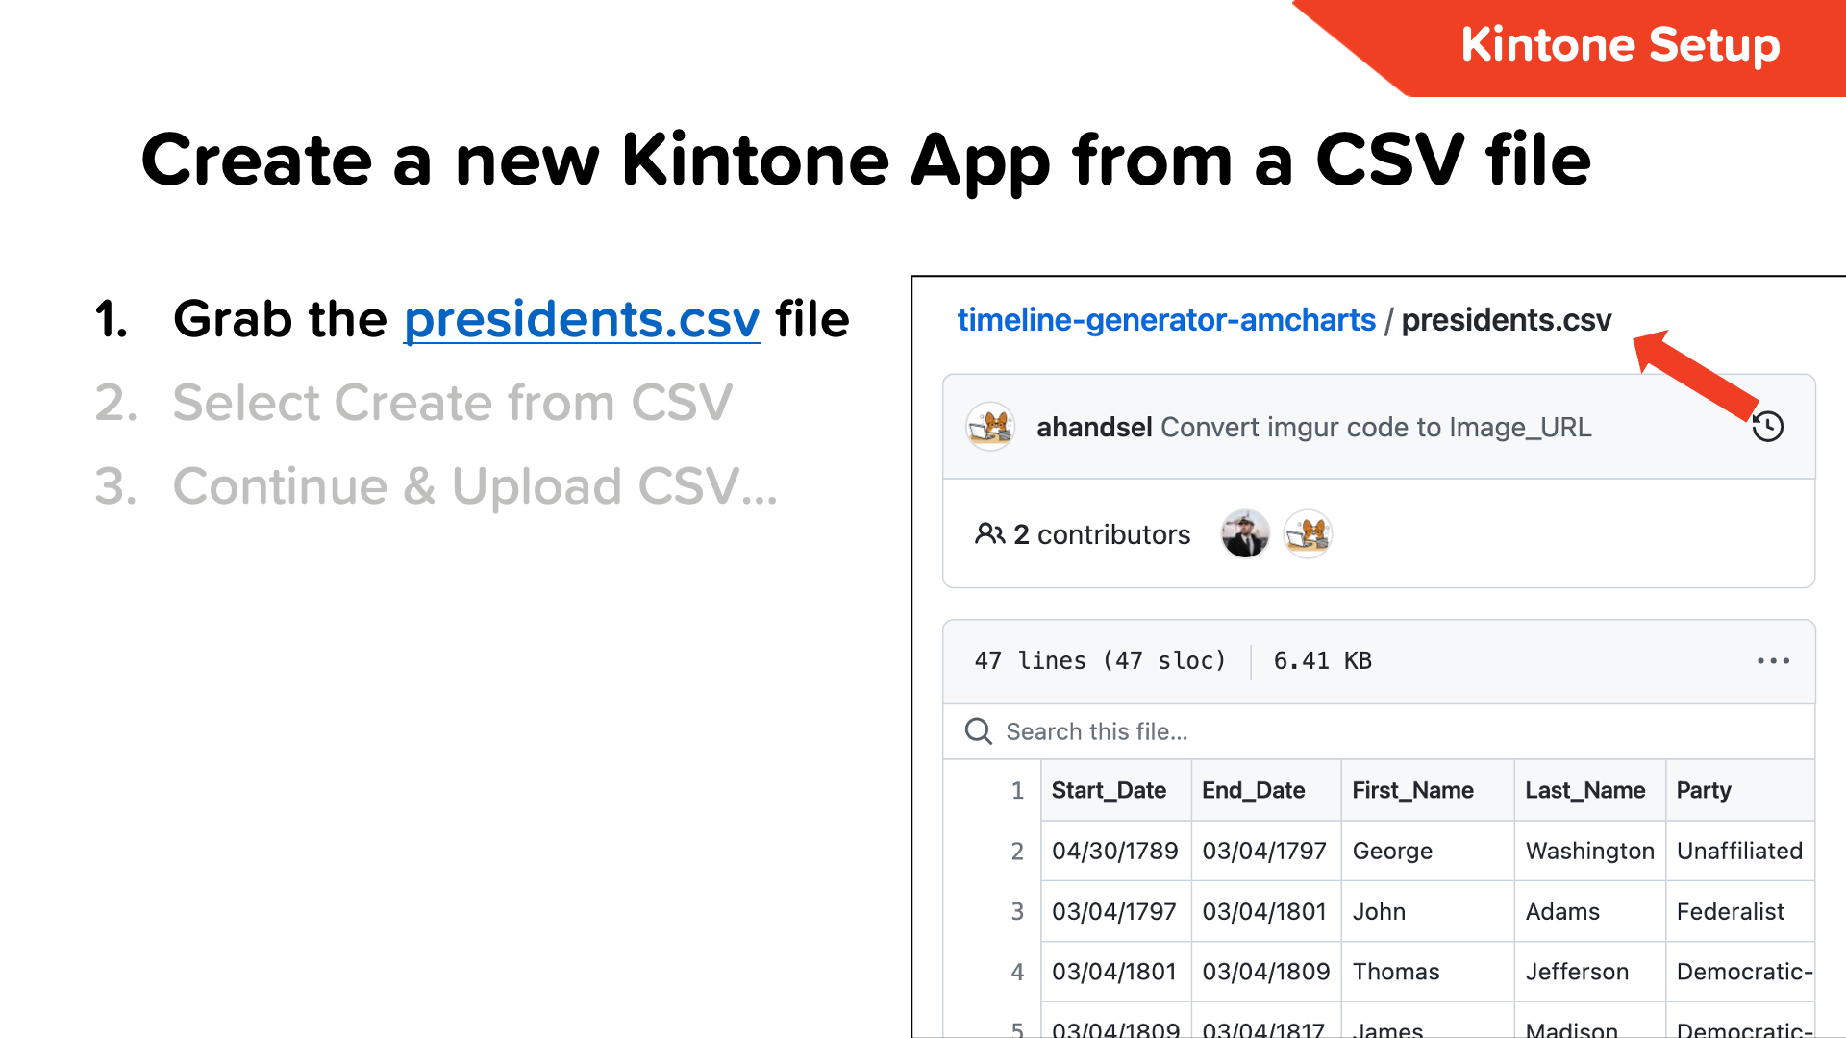Open the Convert imgur code commit message

[x=1376, y=428]
